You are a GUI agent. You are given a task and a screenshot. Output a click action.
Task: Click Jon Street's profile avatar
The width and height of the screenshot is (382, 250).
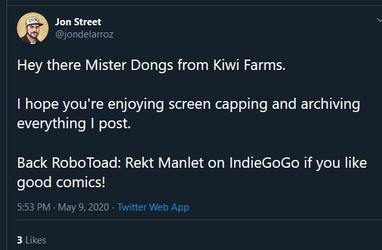pos(32,28)
